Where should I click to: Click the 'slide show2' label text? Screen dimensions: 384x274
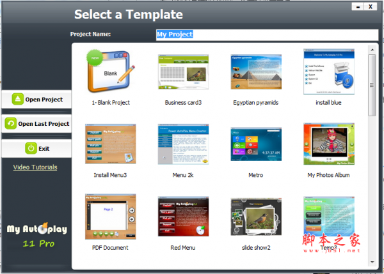(x=256, y=248)
